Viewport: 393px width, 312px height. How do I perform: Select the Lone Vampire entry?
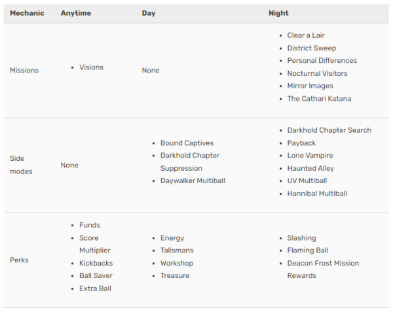(x=310, y=156)
